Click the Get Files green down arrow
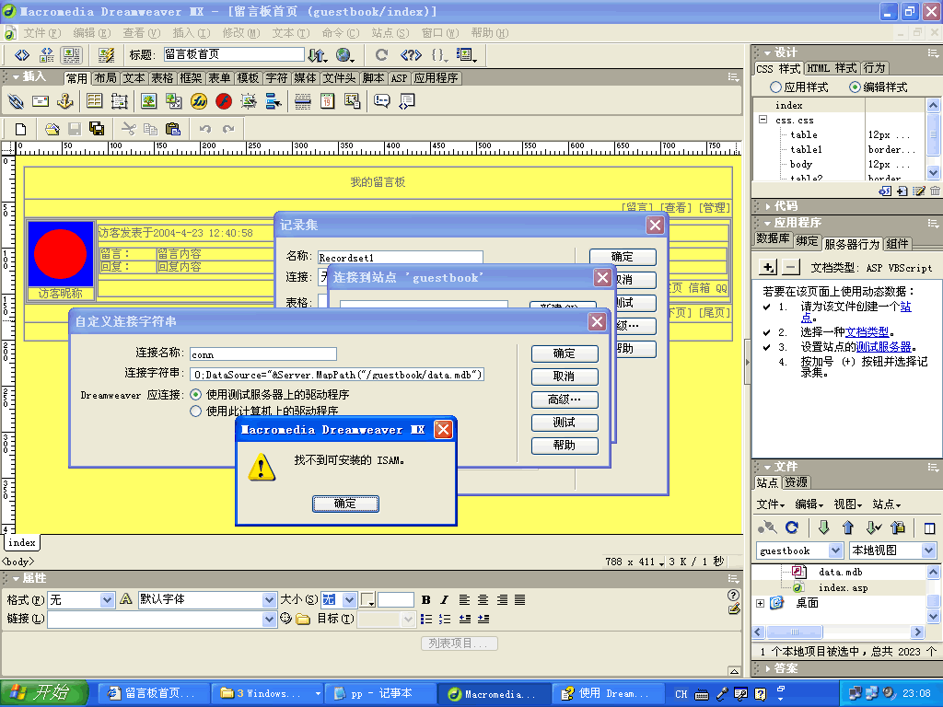 coord(824,527)
